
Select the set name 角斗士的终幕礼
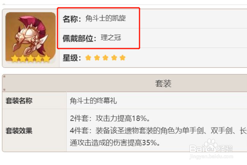[93, 101]
